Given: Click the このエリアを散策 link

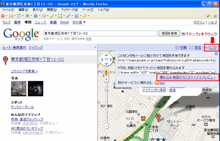Looking at the screenshot, I should click(x=24, y=71).
